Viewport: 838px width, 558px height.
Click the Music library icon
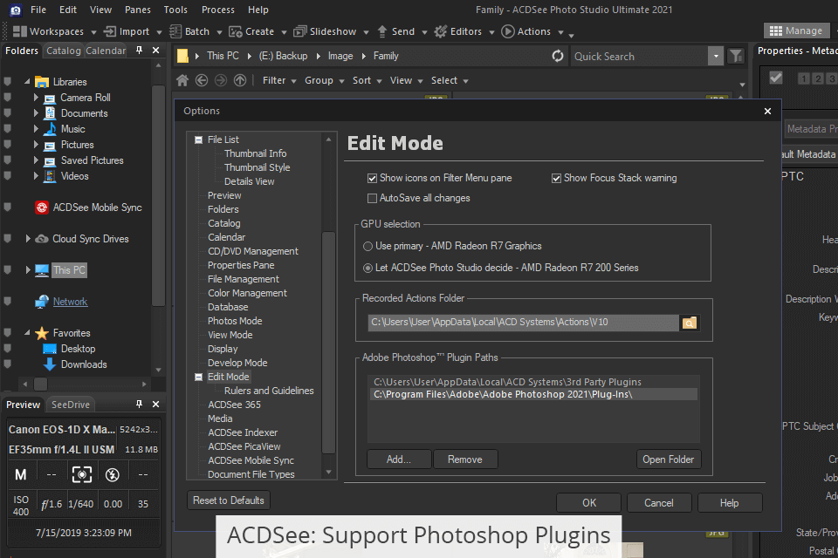click(50, 129)
